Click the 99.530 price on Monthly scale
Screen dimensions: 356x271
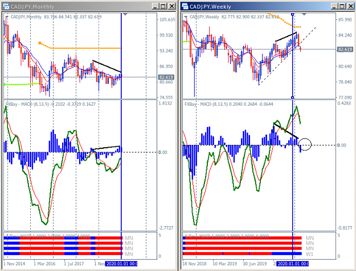(x=166, y=35)
